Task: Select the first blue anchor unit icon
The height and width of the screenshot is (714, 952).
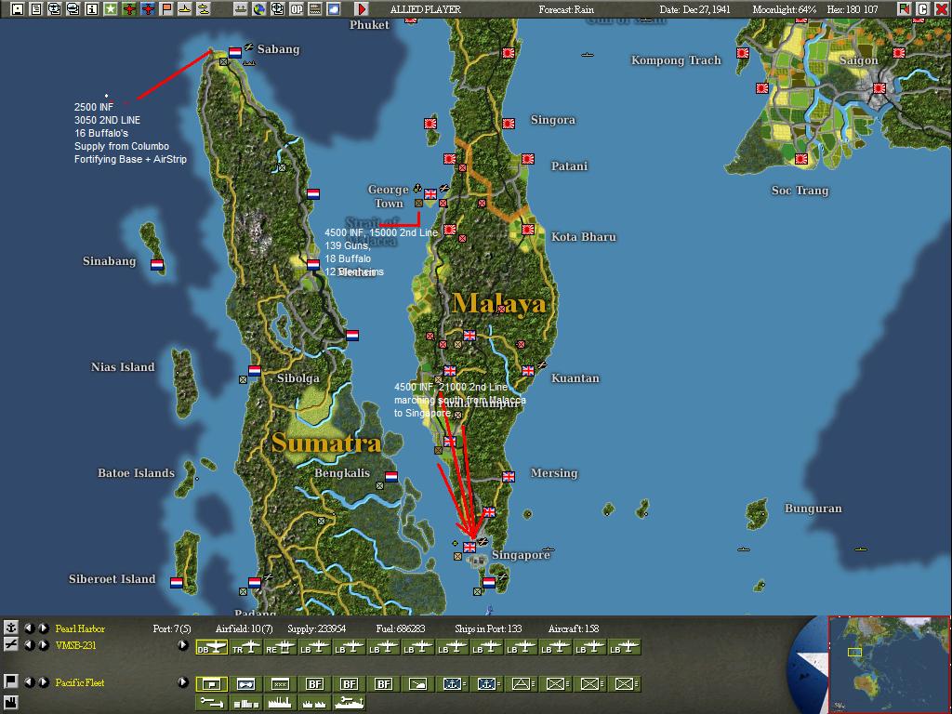Action: coord(453,684)
